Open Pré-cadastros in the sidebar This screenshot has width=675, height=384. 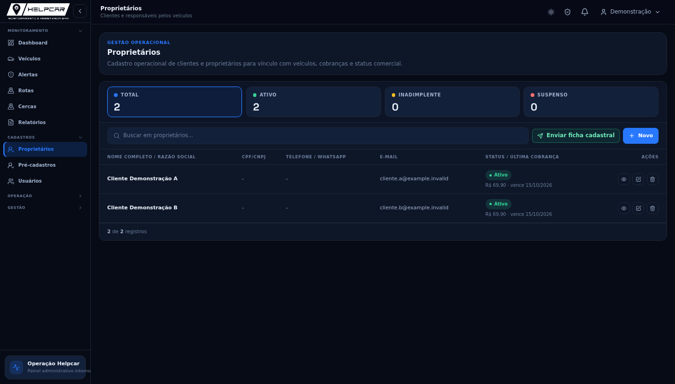[45, 165]
